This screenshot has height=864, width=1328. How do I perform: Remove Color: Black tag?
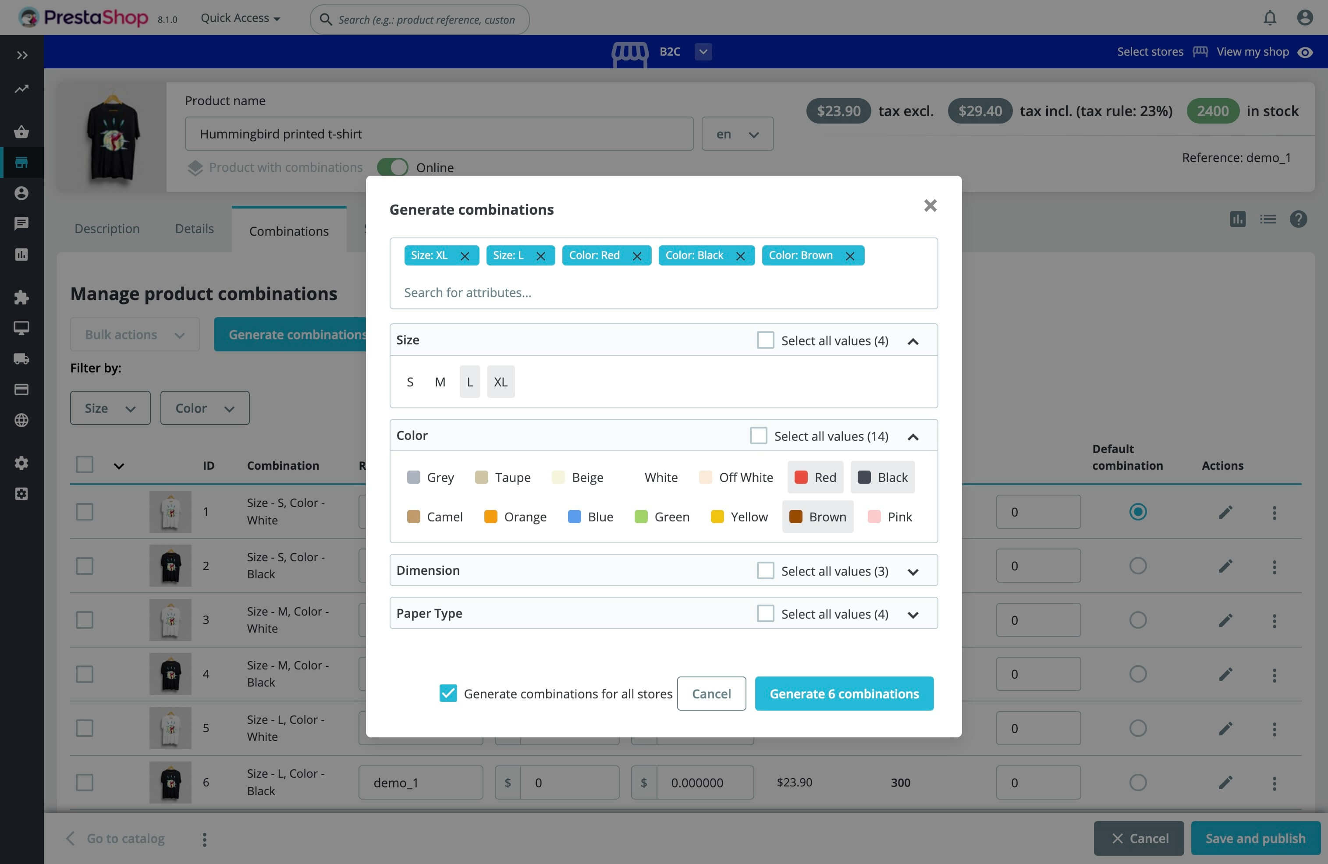click(740, 256)
